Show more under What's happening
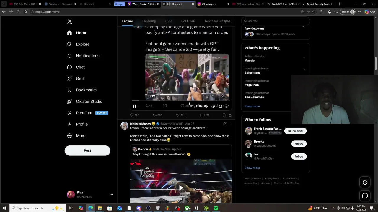378x212 pixels. 252,106
